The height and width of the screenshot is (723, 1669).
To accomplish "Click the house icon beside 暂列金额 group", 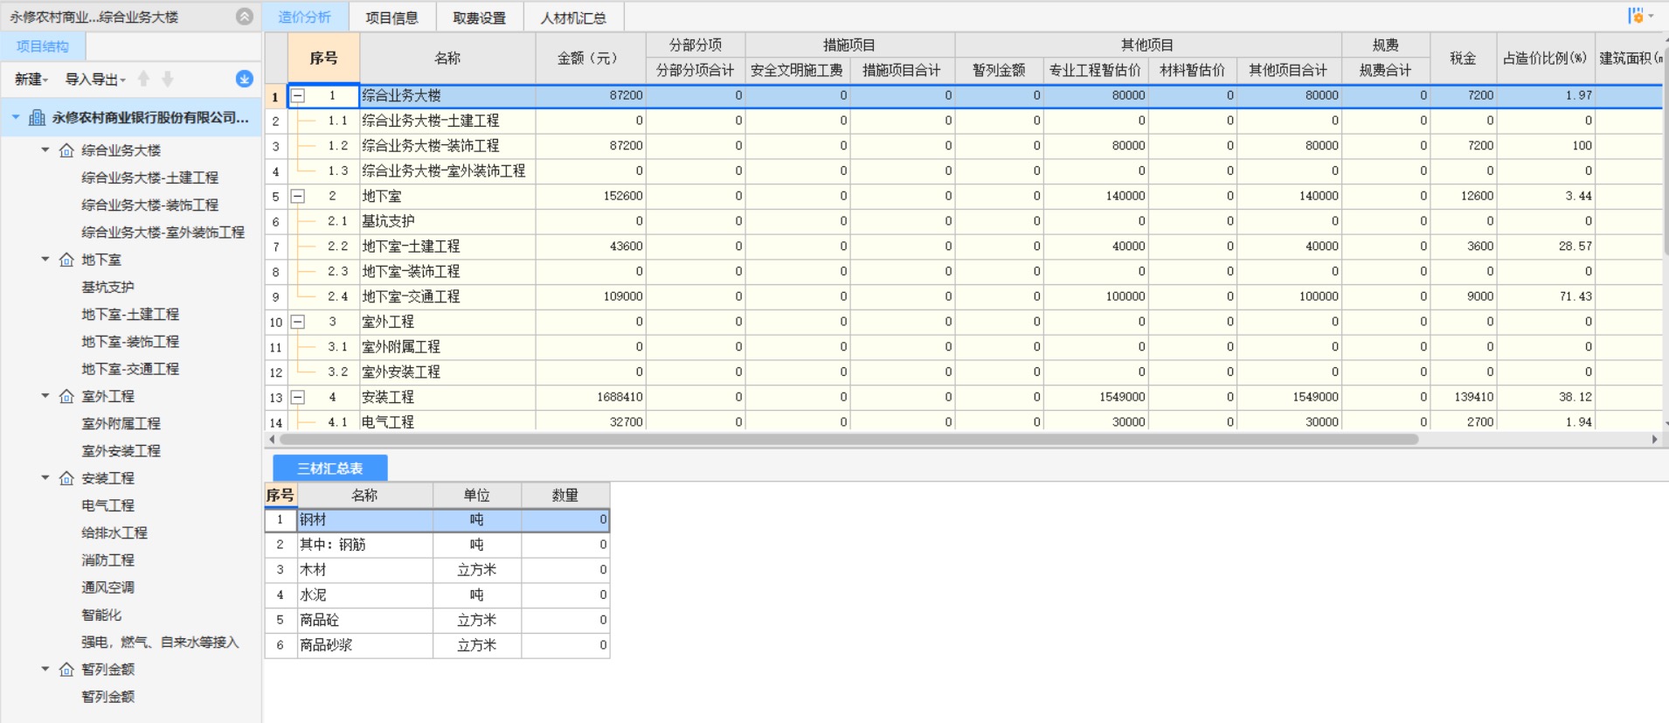I will tap(66, 669).
